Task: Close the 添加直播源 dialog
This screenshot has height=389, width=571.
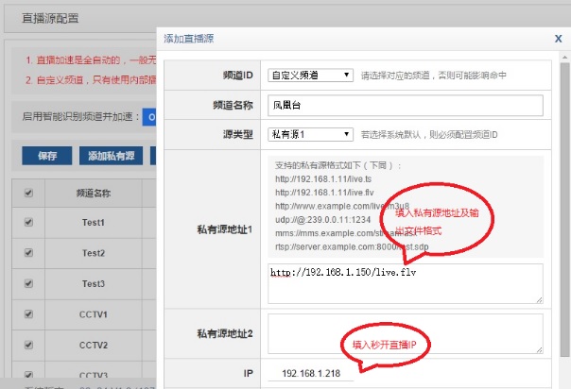Action: (x=558, y=39)
